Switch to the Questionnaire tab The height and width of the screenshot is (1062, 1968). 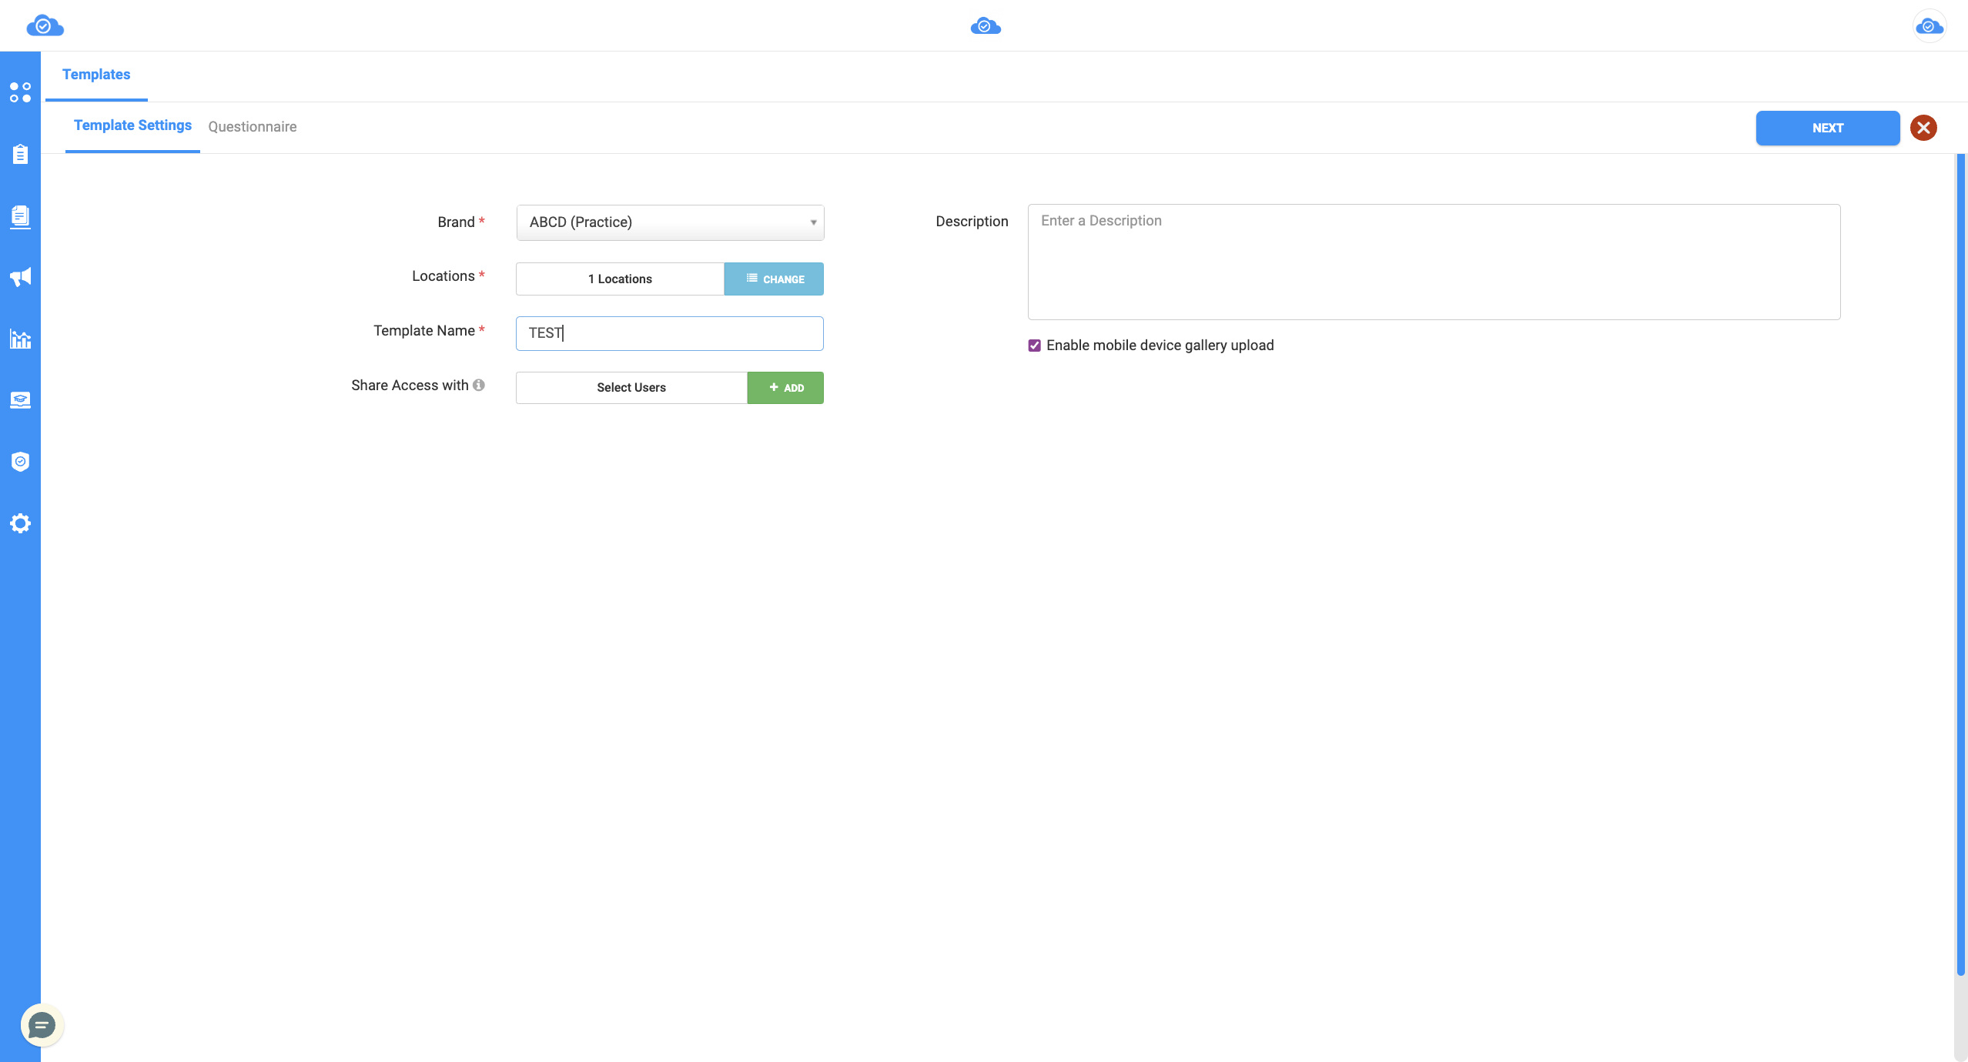[253, 127]
